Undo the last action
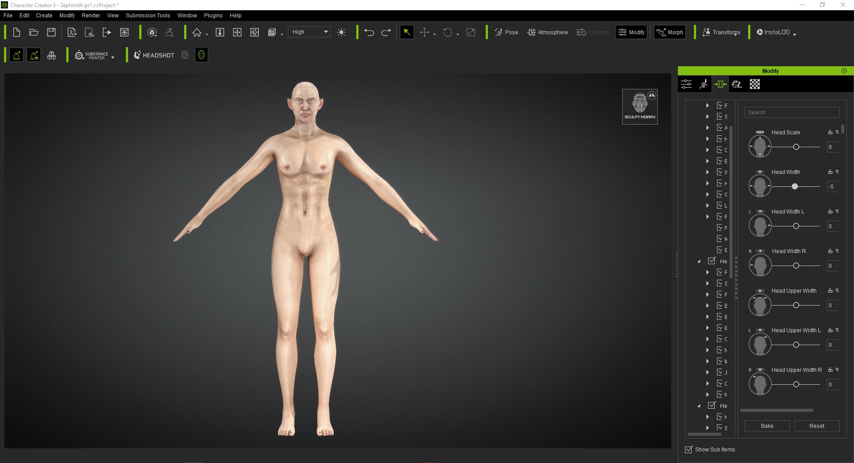Screen dimensions: 854x463 click(369, 32)
